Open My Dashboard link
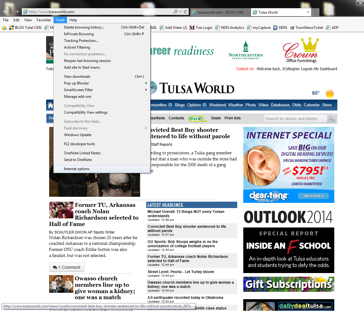364x311 pixels. pos(326,69)
